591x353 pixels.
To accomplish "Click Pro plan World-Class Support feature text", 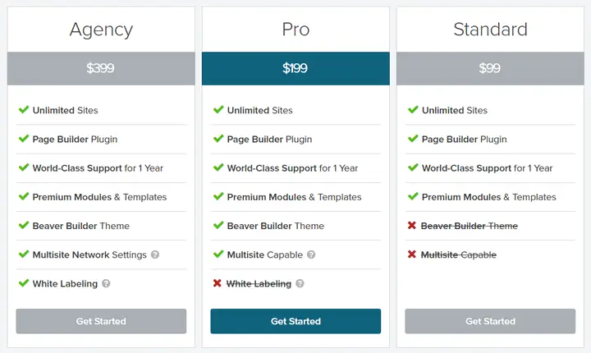I will (x=292, y=168).
